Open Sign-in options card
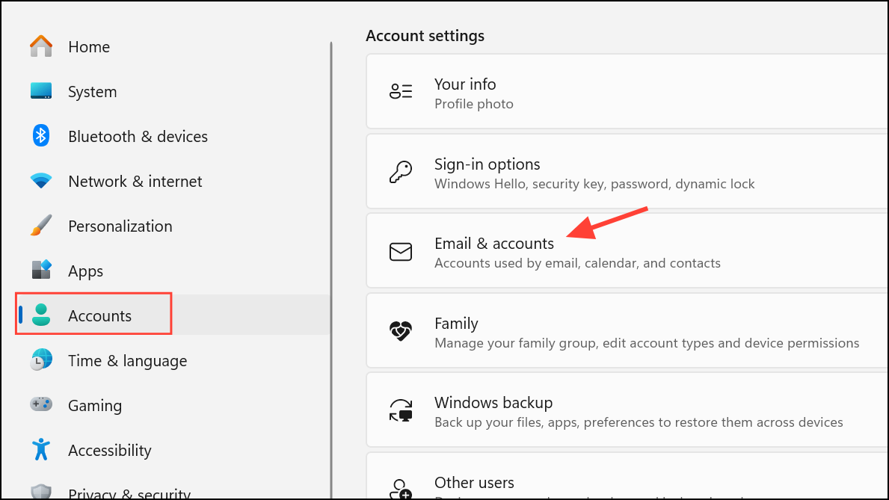This screenshot has height=500, width=889. [627, 171]
